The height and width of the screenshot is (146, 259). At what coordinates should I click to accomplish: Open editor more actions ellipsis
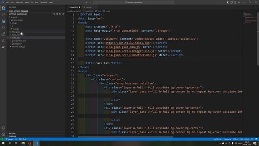pos(256,7)
